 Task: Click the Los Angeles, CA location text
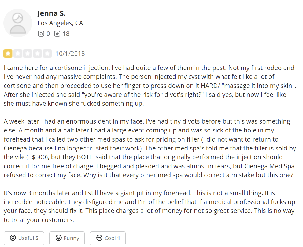(x=60, y=23)
